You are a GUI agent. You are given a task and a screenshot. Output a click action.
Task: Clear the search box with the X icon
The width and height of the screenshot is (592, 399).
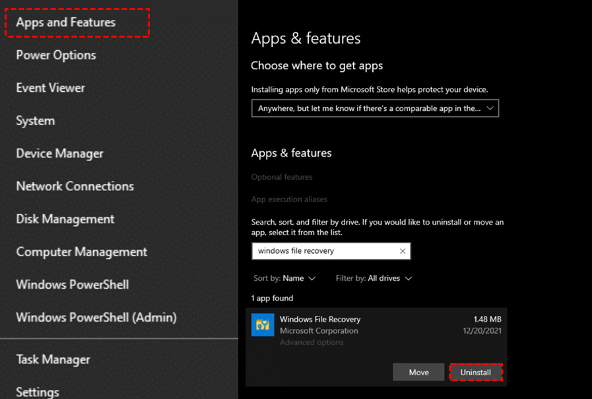[403, 251]
